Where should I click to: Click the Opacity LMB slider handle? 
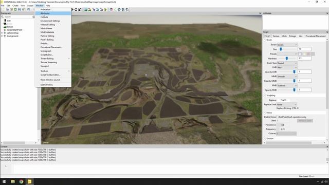point(294,72)
